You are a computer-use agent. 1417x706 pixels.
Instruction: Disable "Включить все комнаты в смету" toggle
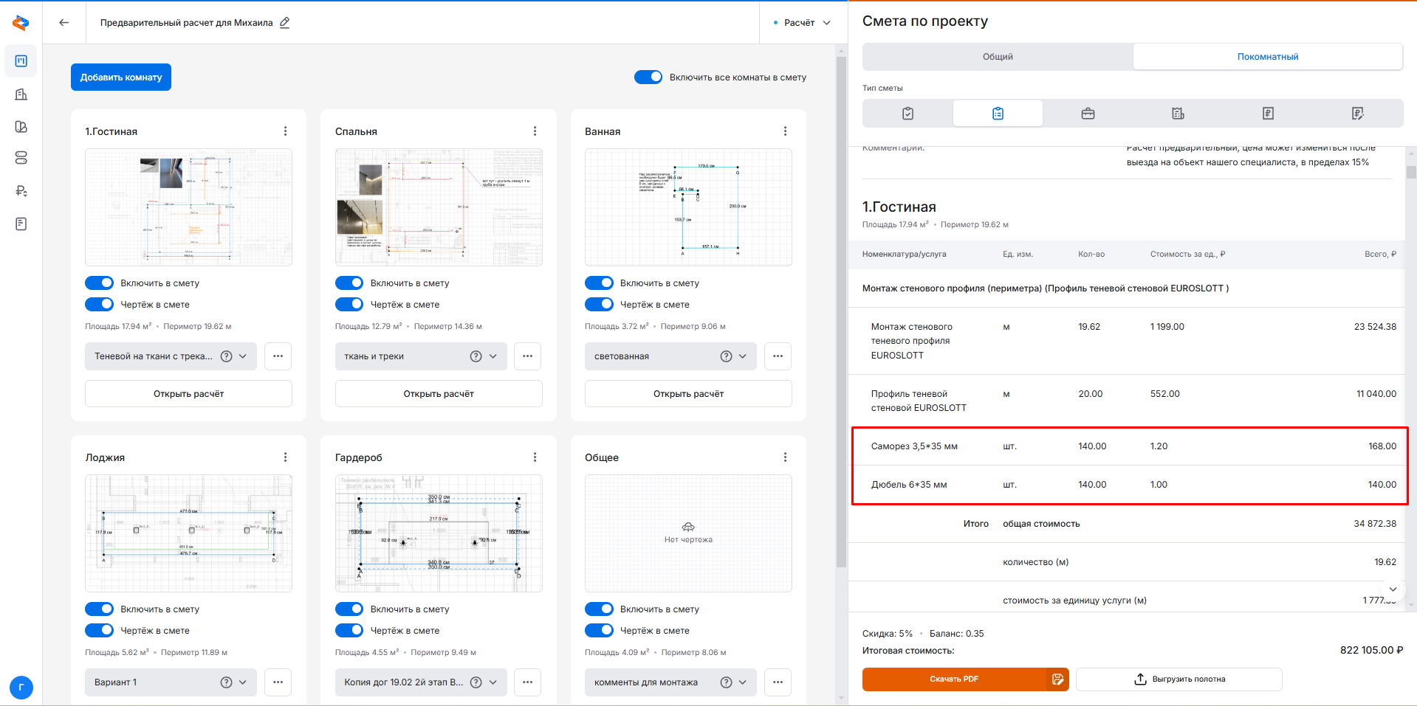(648, 77)
